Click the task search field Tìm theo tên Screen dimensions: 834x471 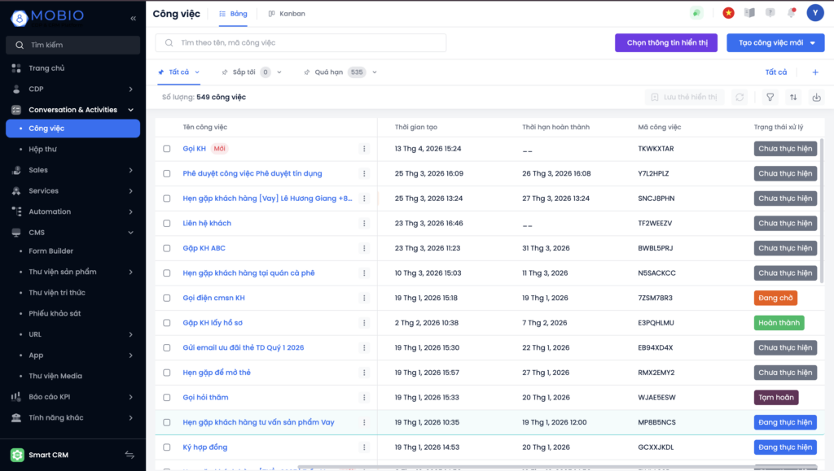(301, 43)
